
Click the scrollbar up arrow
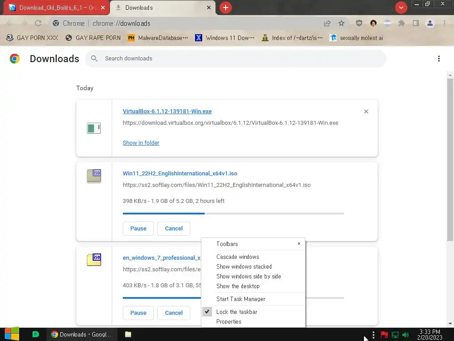coord(450,75)
